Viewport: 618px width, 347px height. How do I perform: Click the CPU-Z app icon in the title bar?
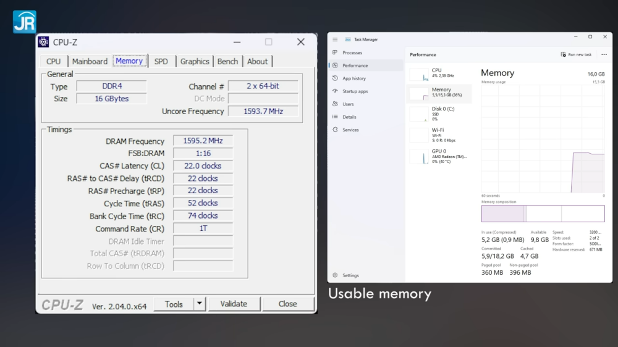44,42
